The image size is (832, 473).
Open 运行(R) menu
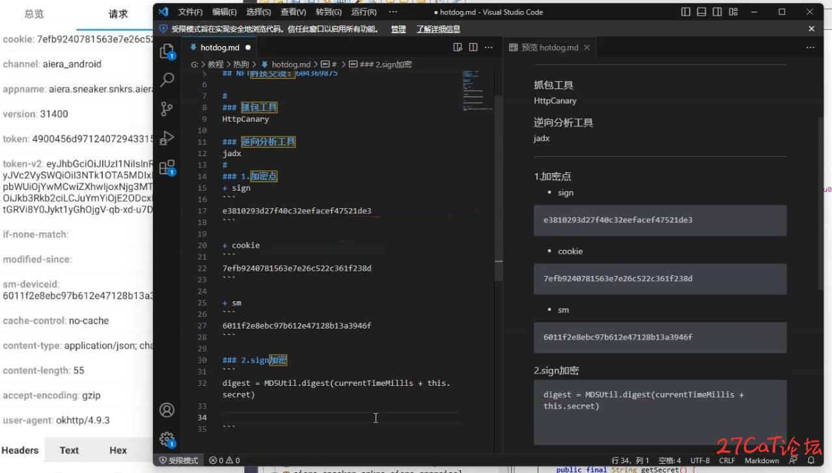tap(363, 12)
